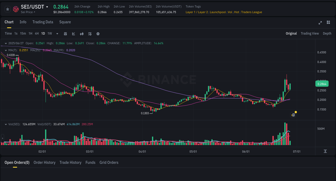Click the 0.2864 price label on axis

321,84
